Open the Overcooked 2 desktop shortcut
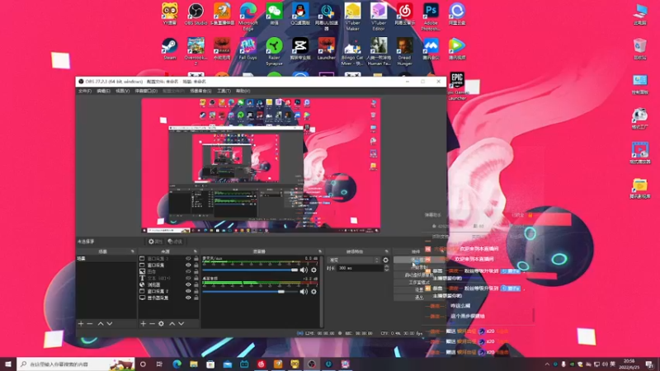This screenshot has width=660, height=371. (x=196, y=51)
